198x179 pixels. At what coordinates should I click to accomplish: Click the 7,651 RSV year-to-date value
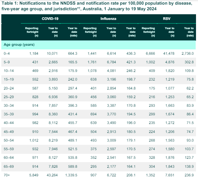(x=170, y=175)
